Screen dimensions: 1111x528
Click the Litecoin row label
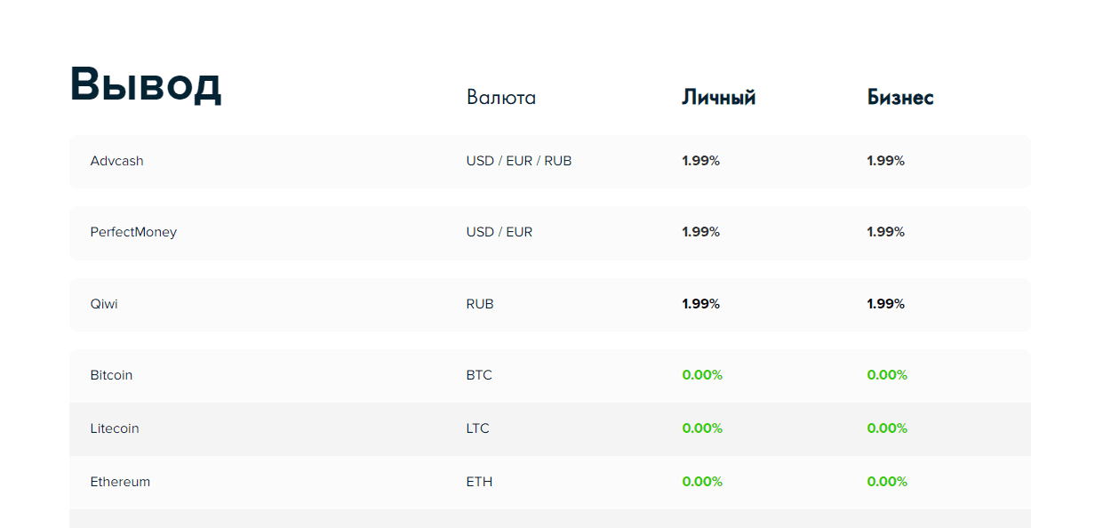115,428
